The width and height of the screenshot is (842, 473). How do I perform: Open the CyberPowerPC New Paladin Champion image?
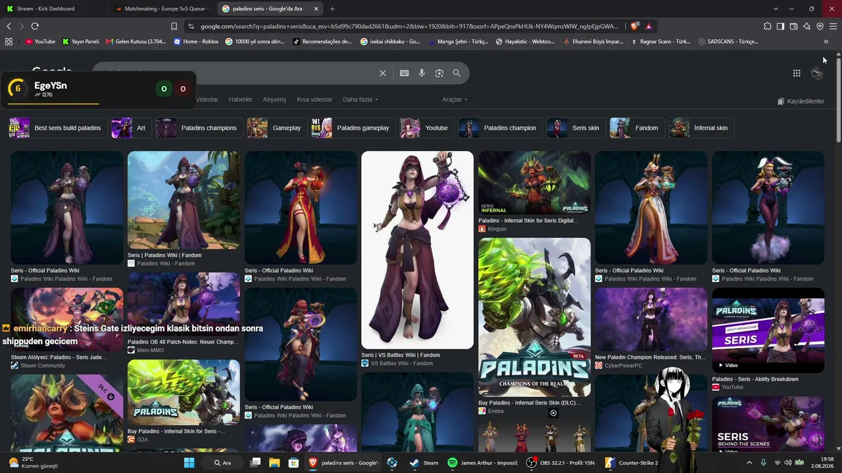(x=651, y=319)
